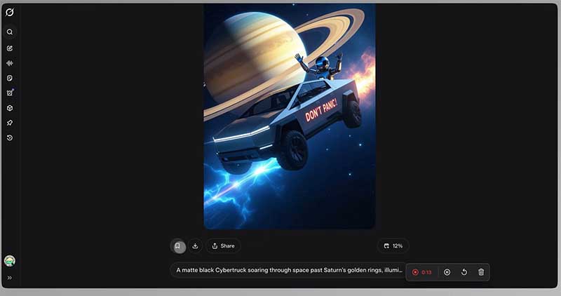Open the alarm clock tasks icon

(x=10, y=93)
